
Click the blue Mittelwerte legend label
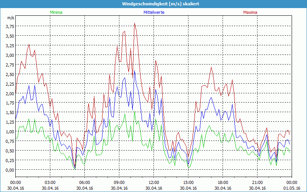(154, 12)
